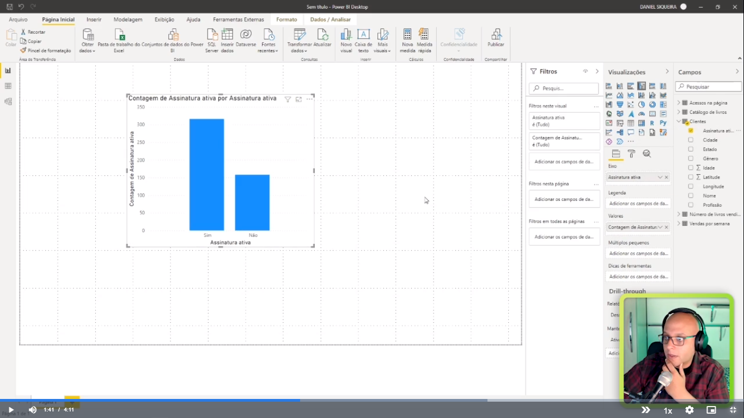Viewport: 744px width, 418px height.
Task: Switch to Data view in left sidebar
Action: tap(8, 86)
